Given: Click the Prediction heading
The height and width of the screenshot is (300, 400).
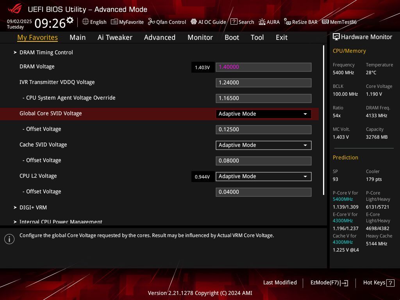Looking at the screenshot, I should pos(345,157).
